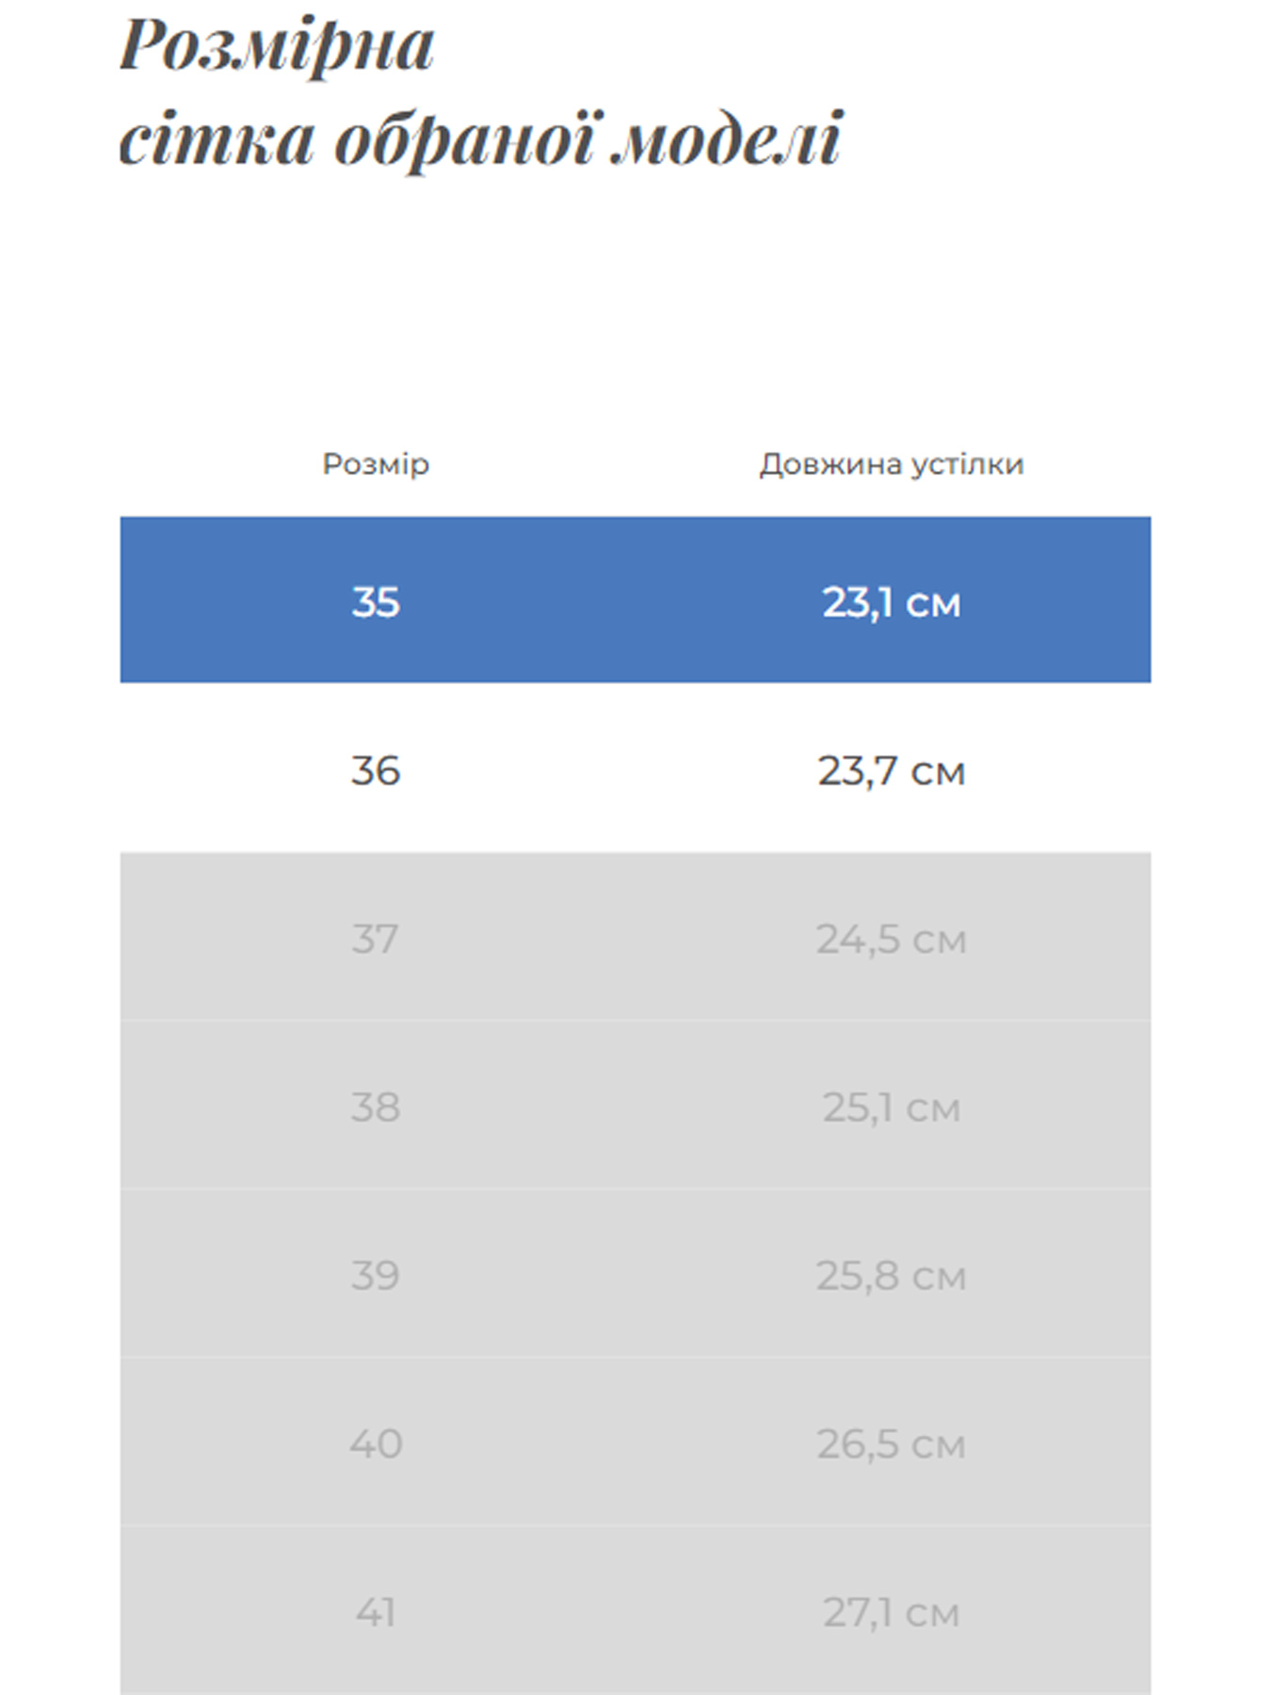
Task: Click the 27,1 см insole length value
Action: point(891,1612)
